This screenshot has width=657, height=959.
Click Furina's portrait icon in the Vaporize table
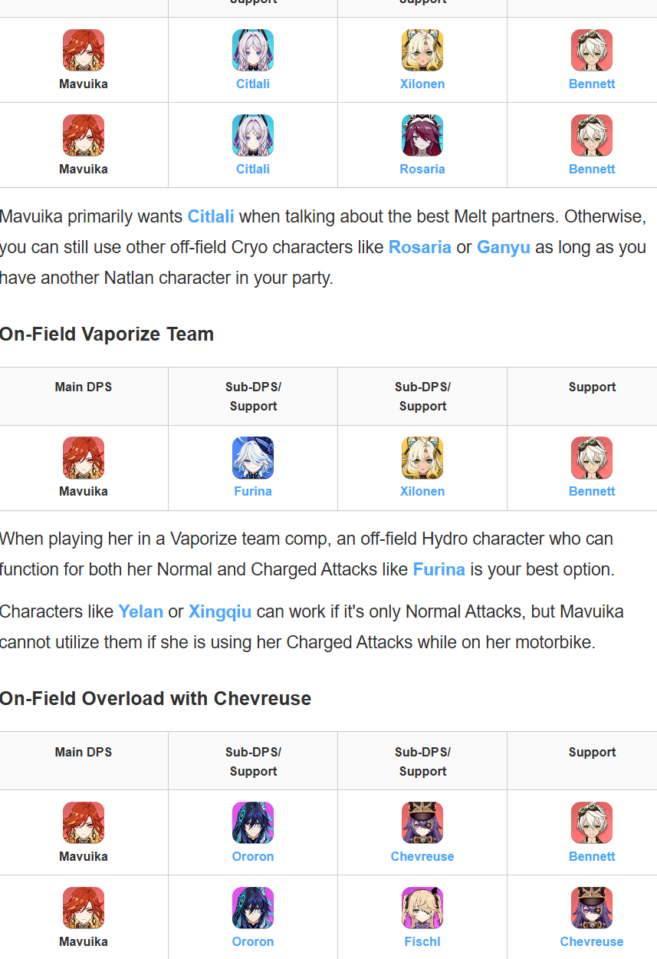(x=253, y=458)
